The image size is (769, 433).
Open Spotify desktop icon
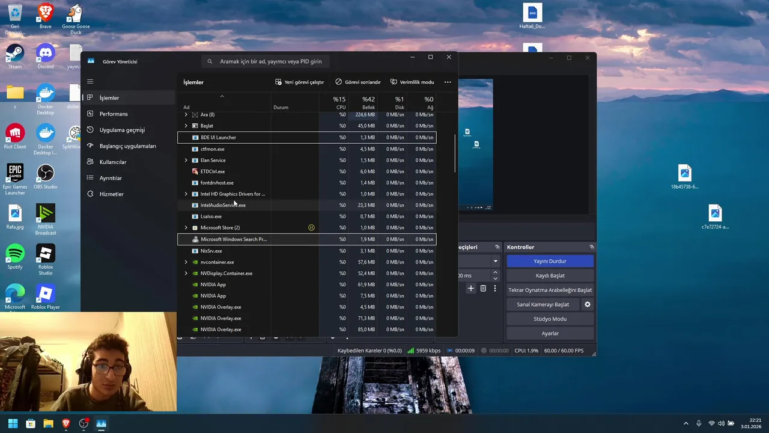pos(15,257)
